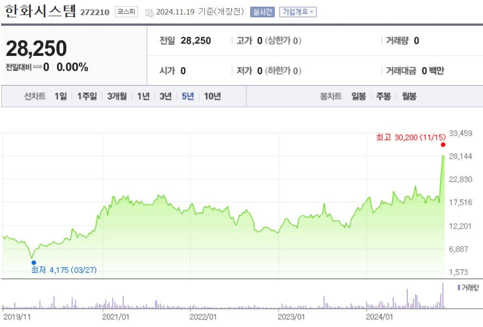Click the 거래량 legend in the volume chart
The image size is (483, 327).
tap(468, 288)
